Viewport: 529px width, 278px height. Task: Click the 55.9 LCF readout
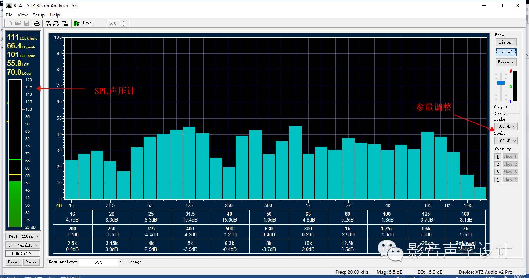[x=18, y=64]
